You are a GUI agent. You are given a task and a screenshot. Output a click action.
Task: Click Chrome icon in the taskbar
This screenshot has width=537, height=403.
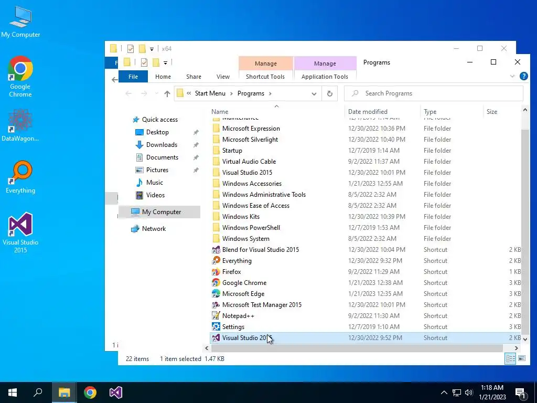point(90,393)
